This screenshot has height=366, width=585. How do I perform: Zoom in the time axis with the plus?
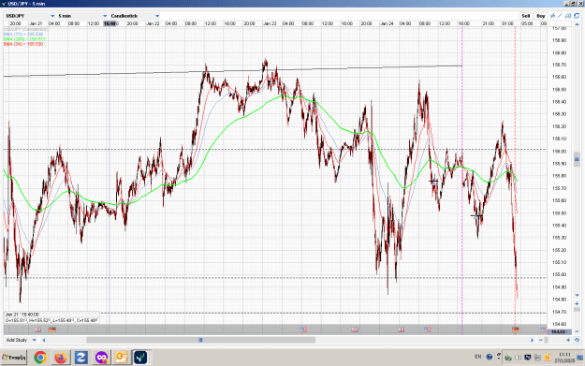click(x=568, y=340)
